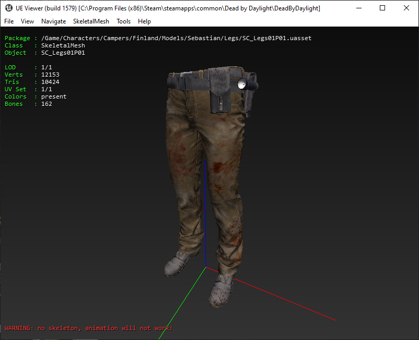Image resolution: width=419 pixels, height=340 pixels.
Task: Close the UE Viewer window
Action: [x=406, y=8]
